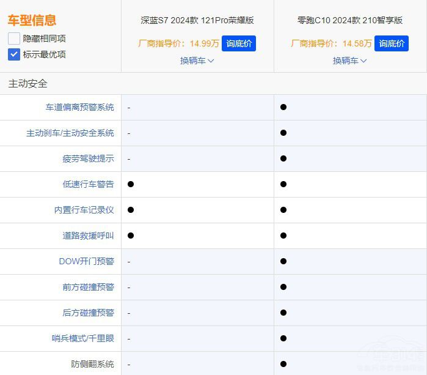Expand 换辆车 dropdown under 零跑C10
Viewport: 427px width, 375px height.
[x=349, y=61]
